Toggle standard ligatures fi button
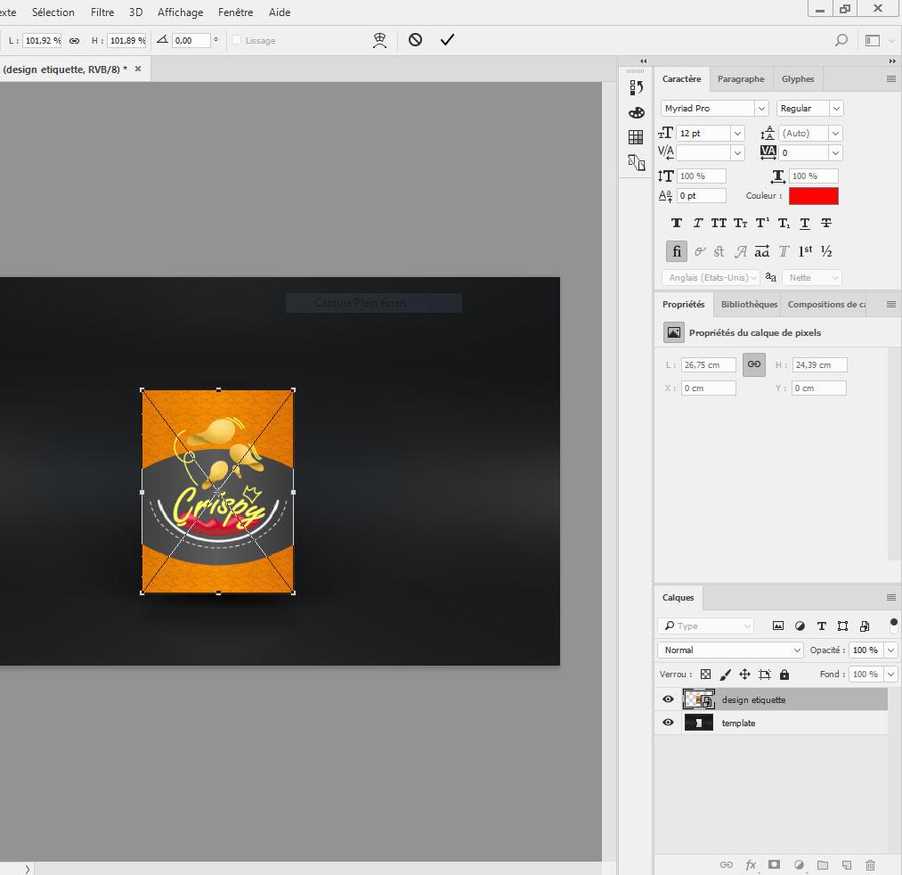The width and height of the screenshot is (902, 875). click(677, 251)
